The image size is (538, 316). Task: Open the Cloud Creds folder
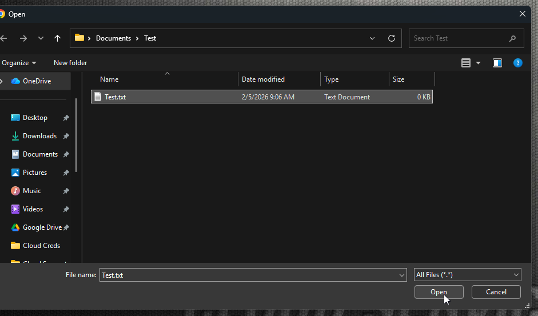pyautogui.click(x=41, y=246)
